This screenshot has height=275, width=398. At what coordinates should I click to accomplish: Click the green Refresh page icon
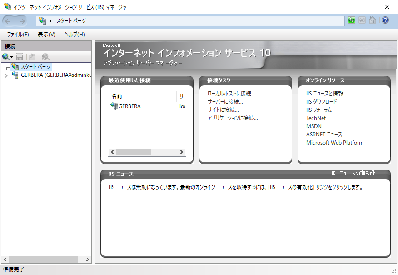(352, 20)
